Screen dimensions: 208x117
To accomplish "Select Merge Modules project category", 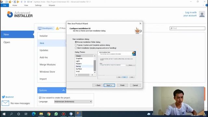I will coord(52,64).
